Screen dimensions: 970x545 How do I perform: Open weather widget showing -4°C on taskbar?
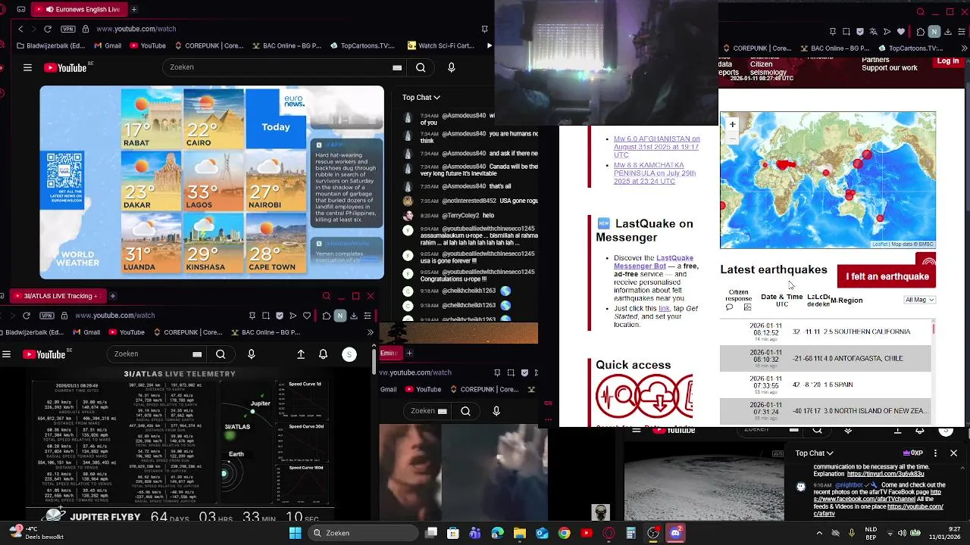click(36, 533)
